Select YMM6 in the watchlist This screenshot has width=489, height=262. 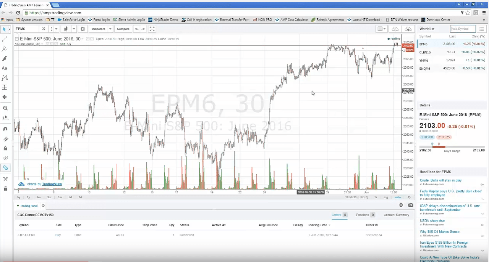tap(452, 60)
